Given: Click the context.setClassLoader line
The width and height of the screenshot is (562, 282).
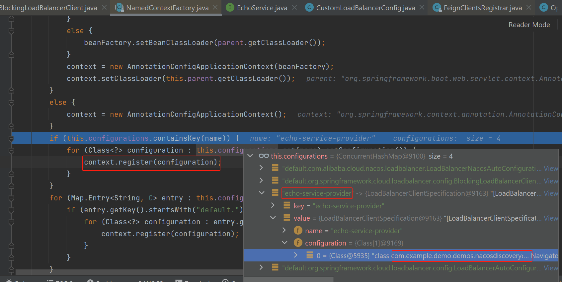Looking at the screenshot, I should coord(181,79).
